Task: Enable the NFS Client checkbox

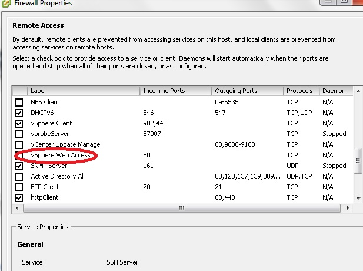Action: click(x=19, y=103)
